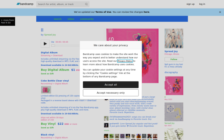This screenshot has width=224, height=140.
Task: Open the pink album cover art
Action: pos(150,56)
